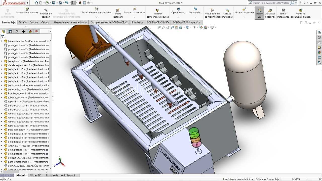The image size is (322, 181).
Task: Open the ConfigurationManager tab icon
Action: click(17, 31)
